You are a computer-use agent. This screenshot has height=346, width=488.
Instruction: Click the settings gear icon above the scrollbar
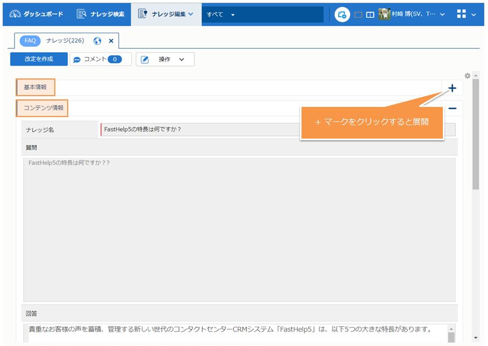(468, 76)
